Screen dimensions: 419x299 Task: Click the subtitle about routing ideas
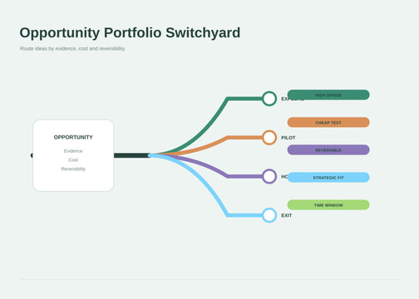72,49
